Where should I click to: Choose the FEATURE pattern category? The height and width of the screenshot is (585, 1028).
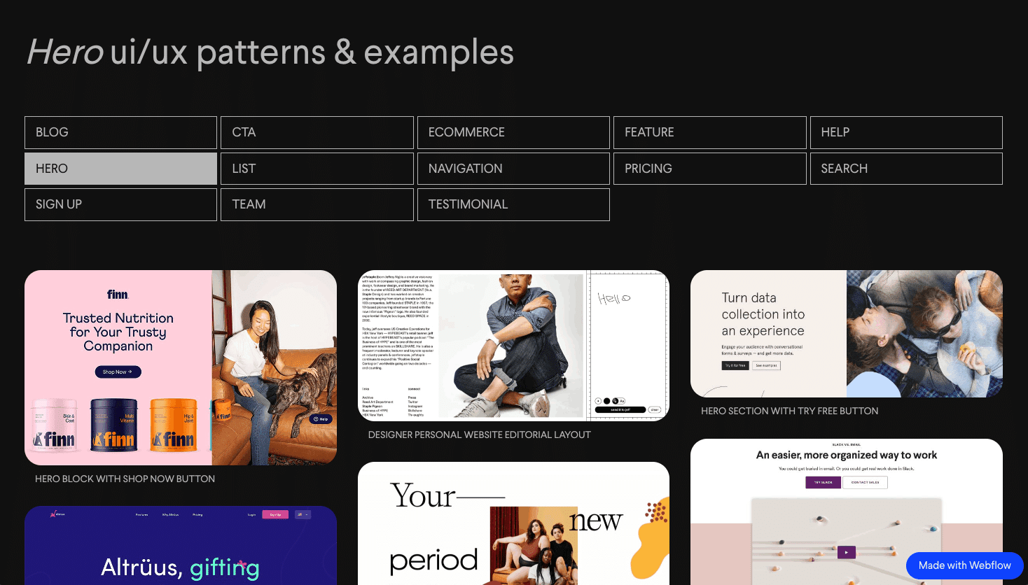point(710,132)
